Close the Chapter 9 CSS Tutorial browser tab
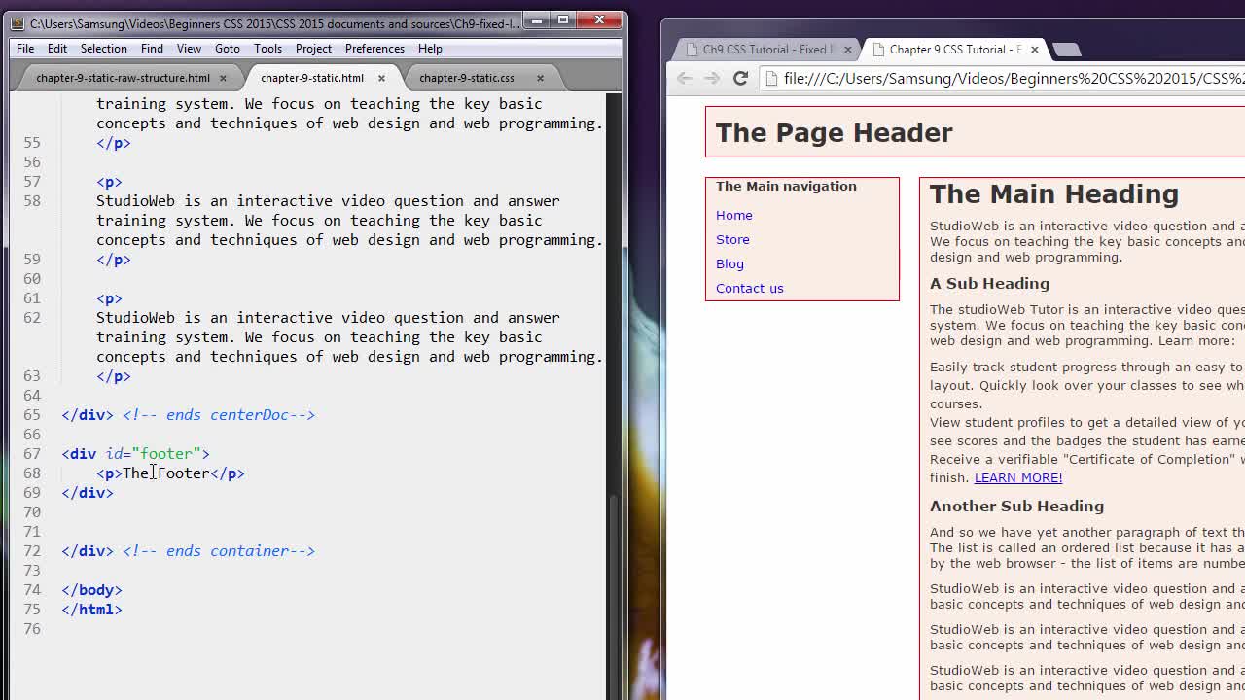This screenshot has height=700, width=1245. (x=1034, y=50)
